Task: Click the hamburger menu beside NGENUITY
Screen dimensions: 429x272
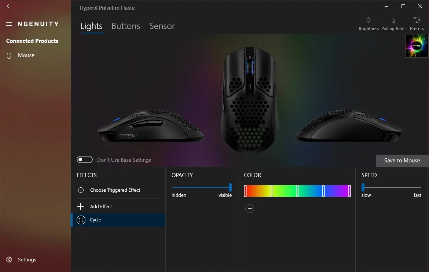Action: 9,24
